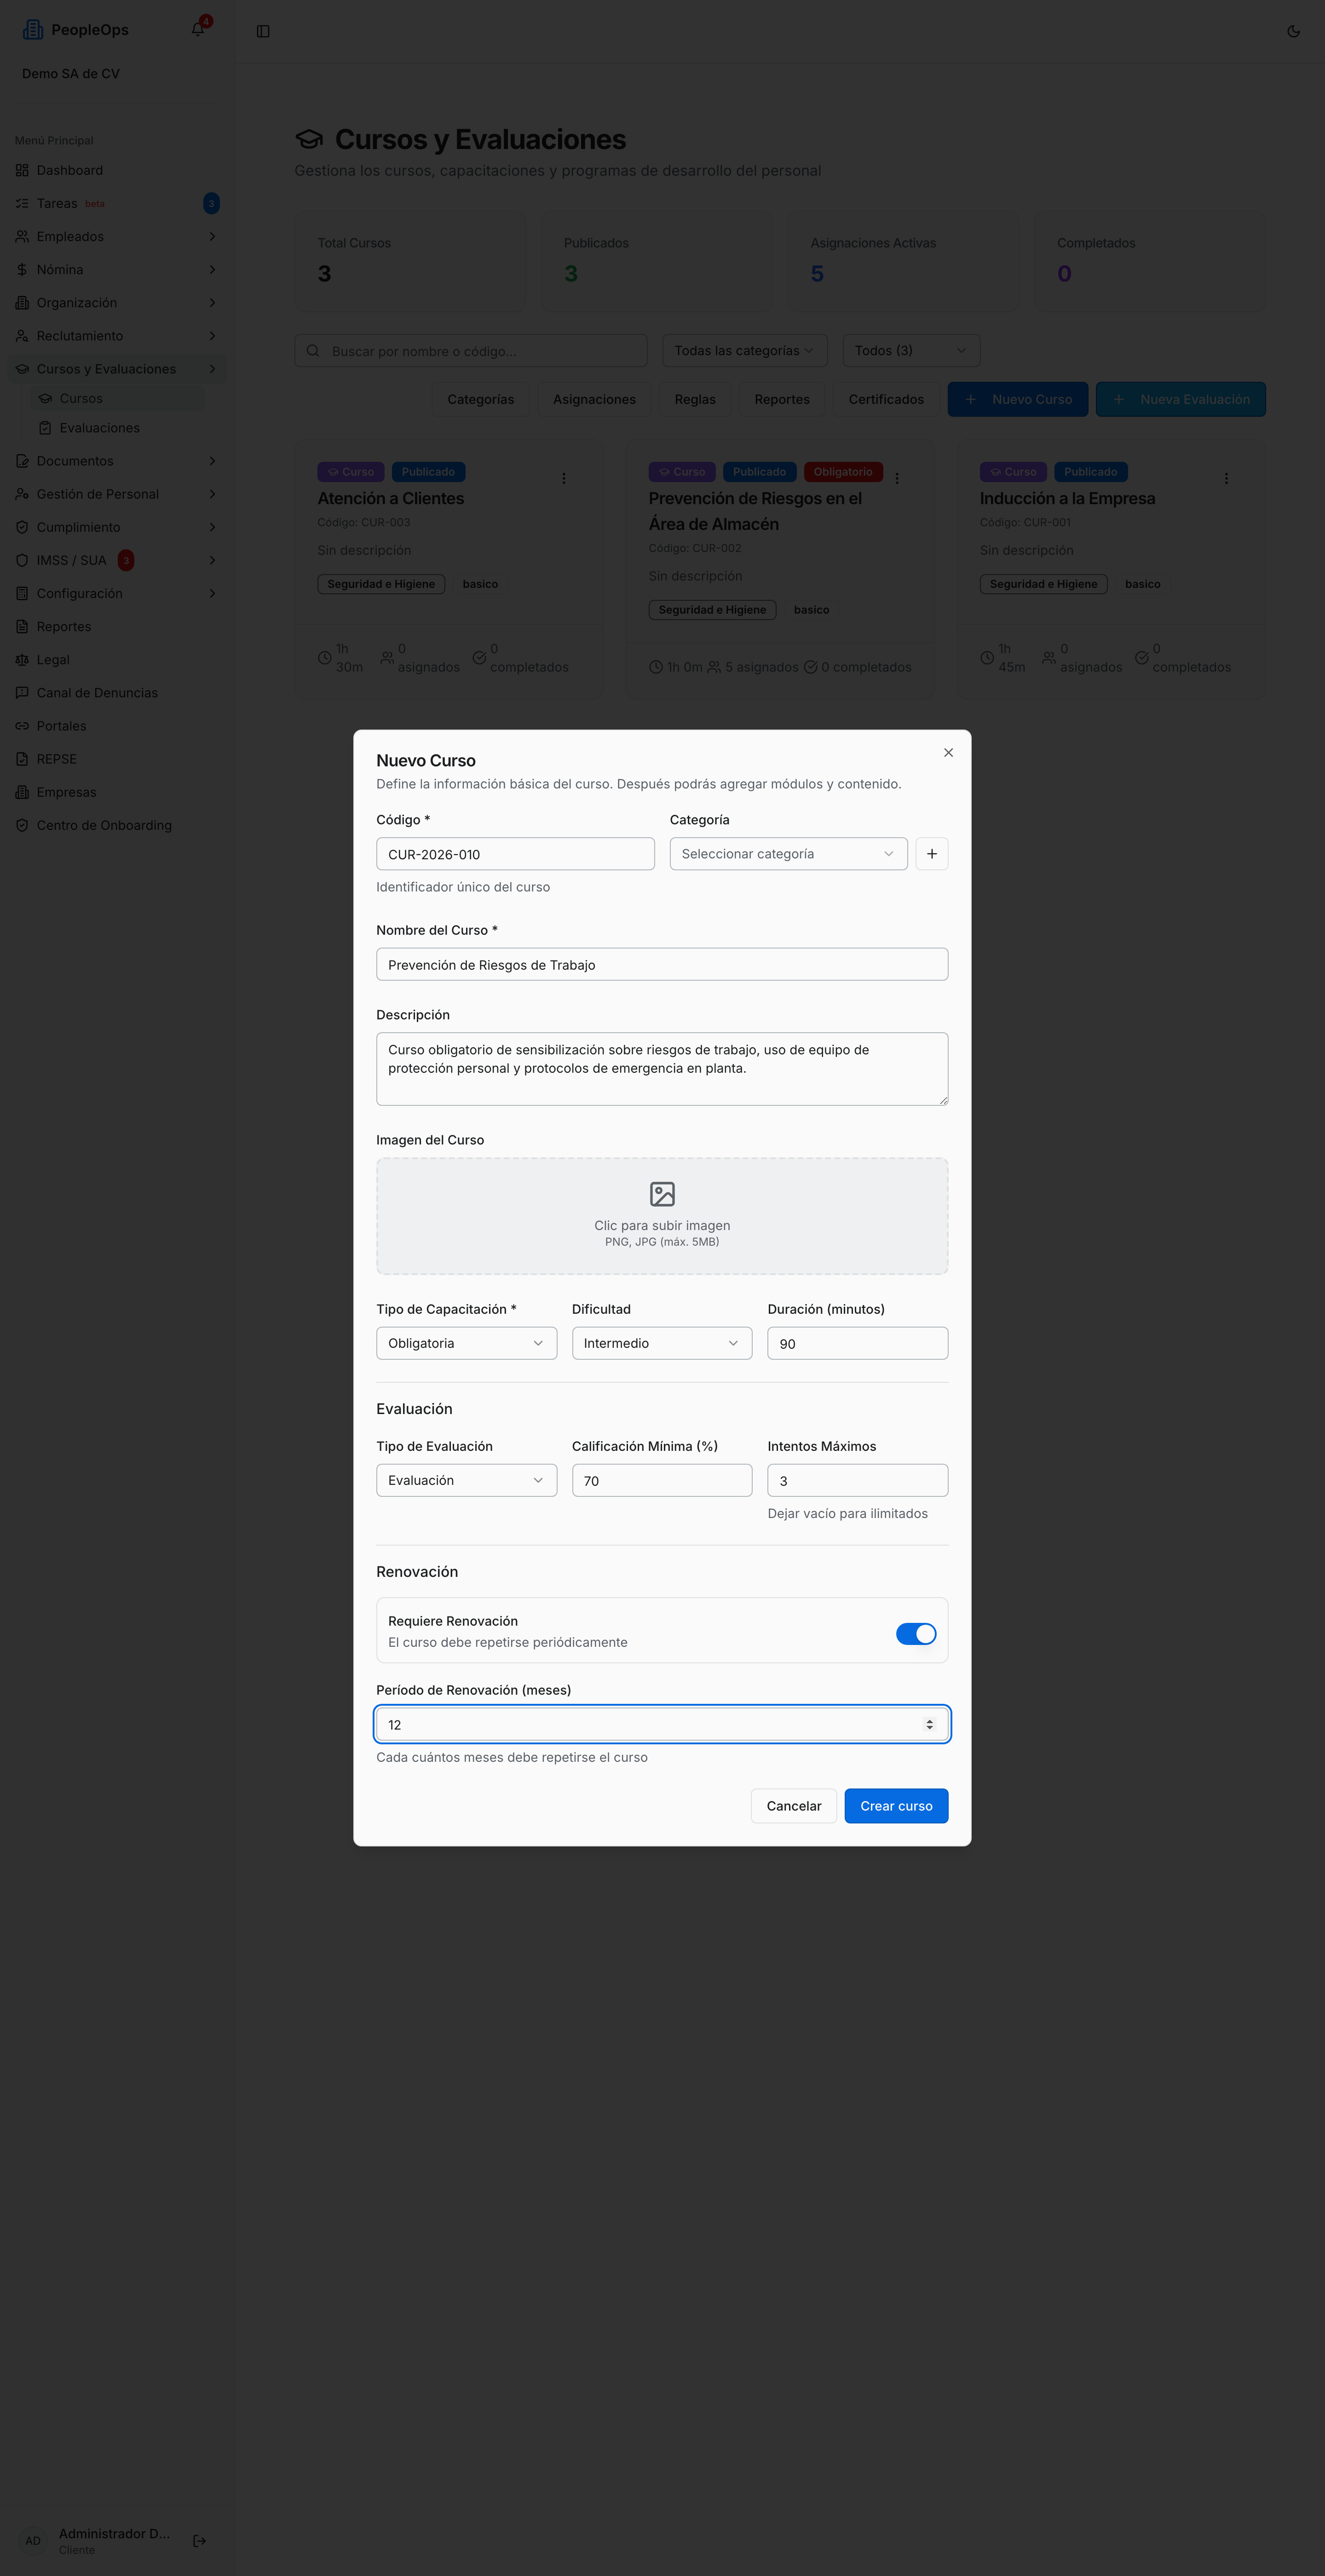The image size is (1325, 2576).
Task: Collapse the sidebar with the panel icon
Action: (x=263, y=31)
